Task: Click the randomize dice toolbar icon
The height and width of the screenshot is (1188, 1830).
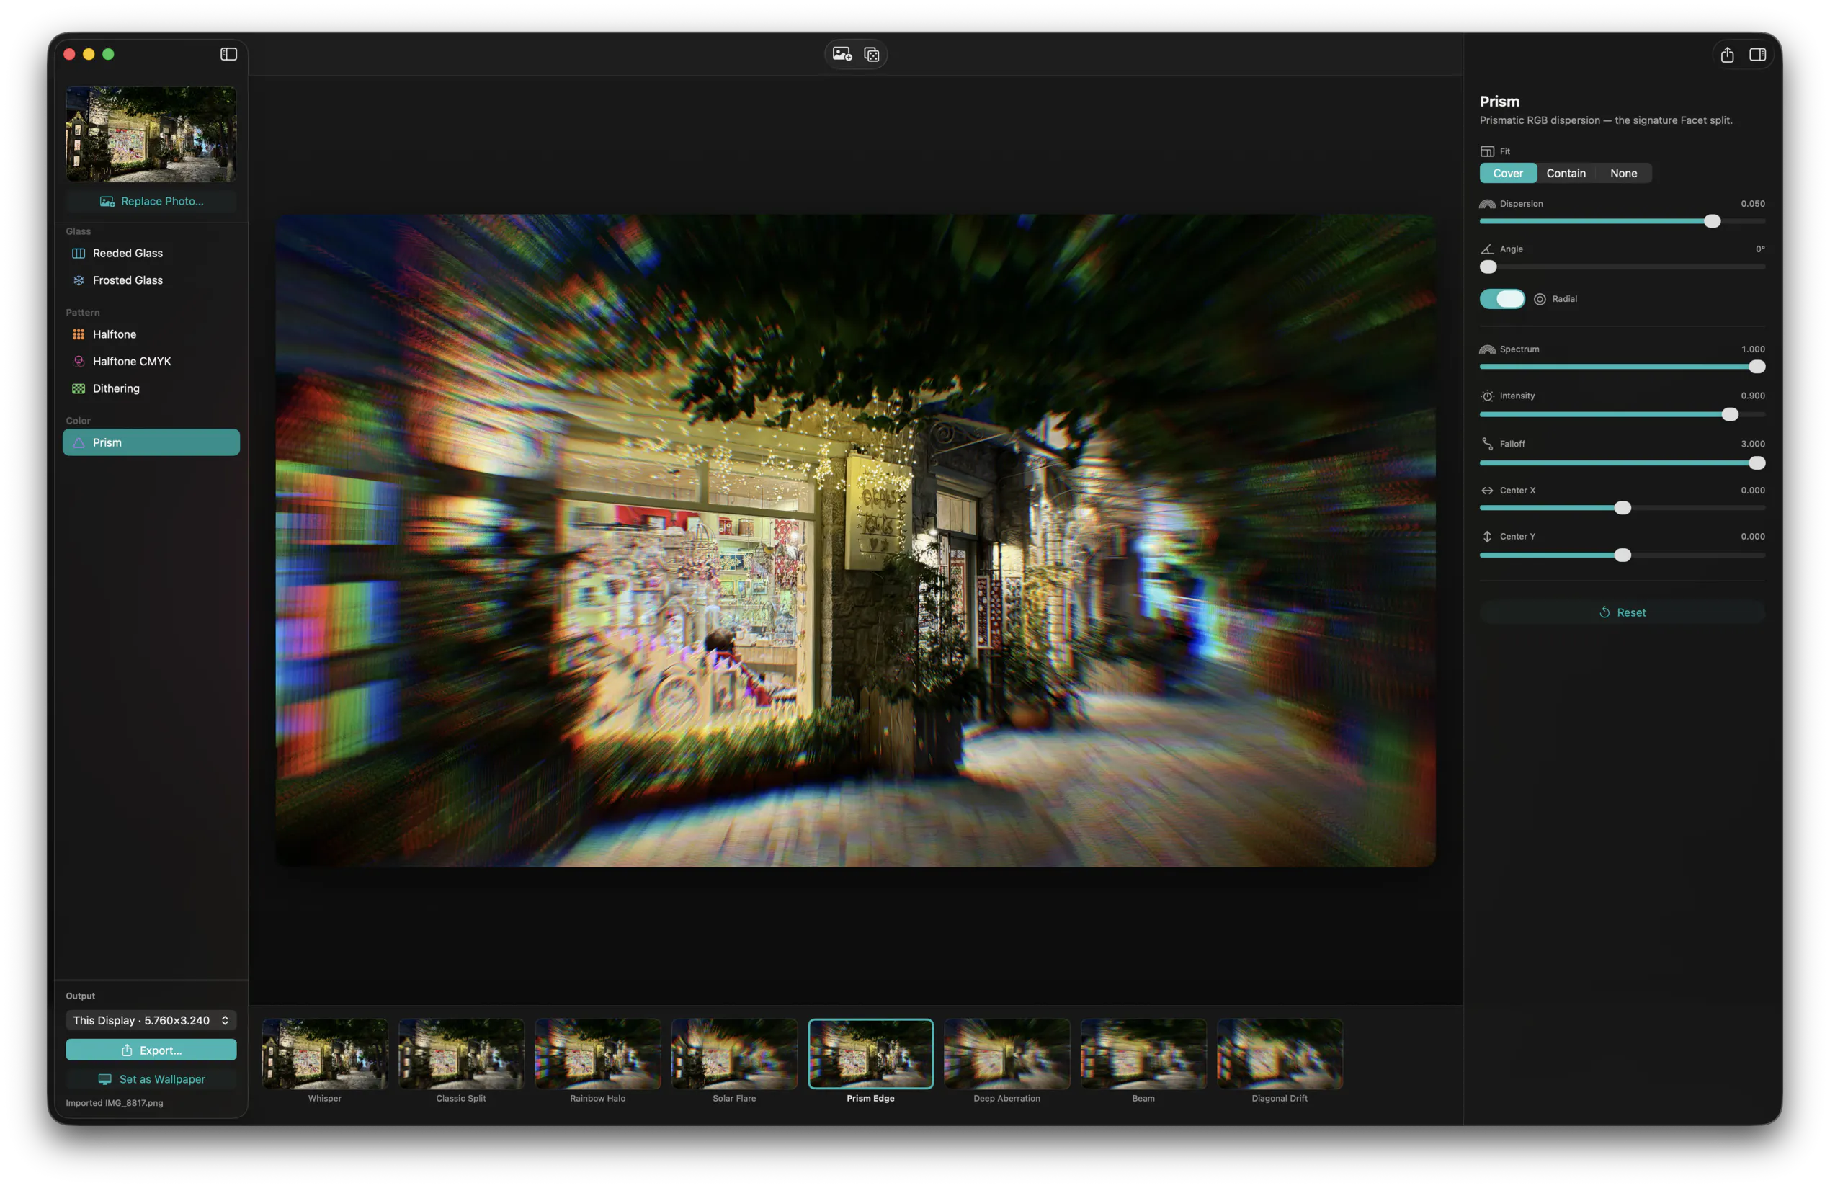Action: pos(871,54)
